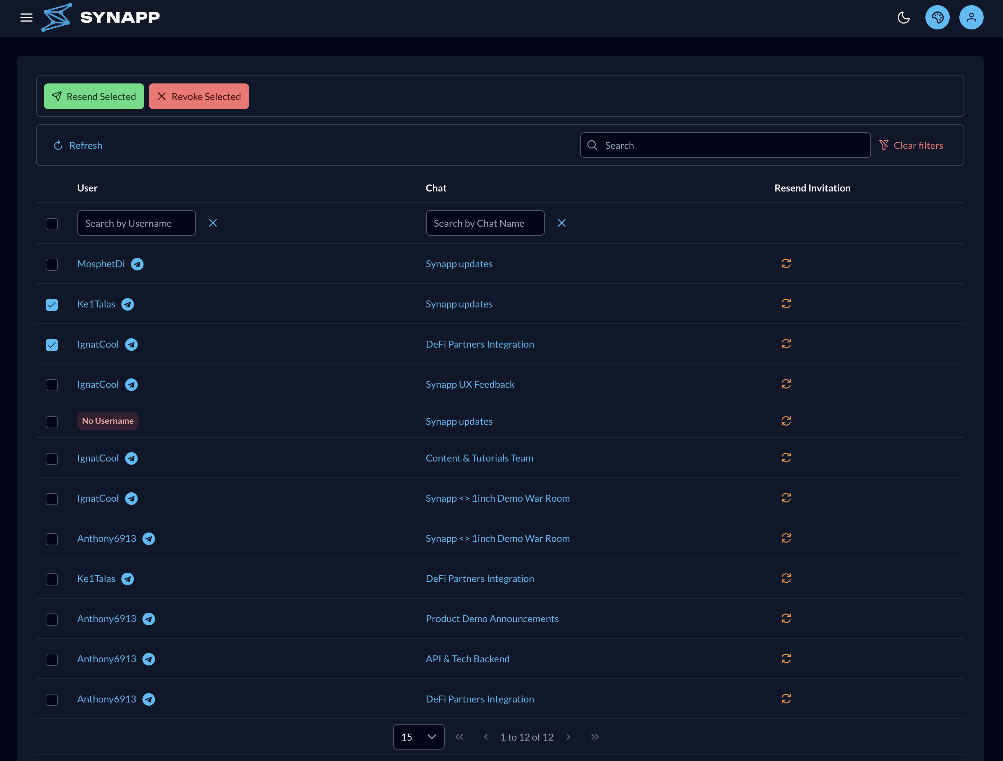Click Clear filters button

point(911,145)
